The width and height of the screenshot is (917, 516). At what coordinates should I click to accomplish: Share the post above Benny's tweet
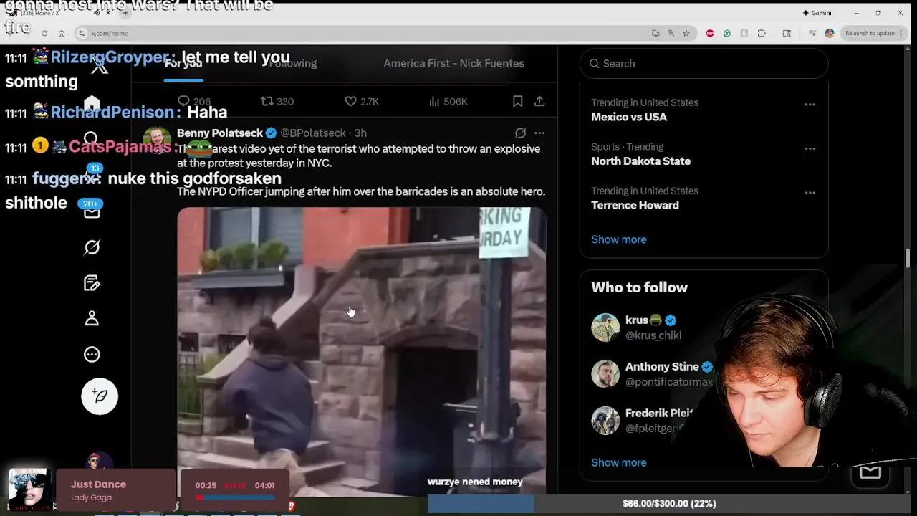pos(539,101)
